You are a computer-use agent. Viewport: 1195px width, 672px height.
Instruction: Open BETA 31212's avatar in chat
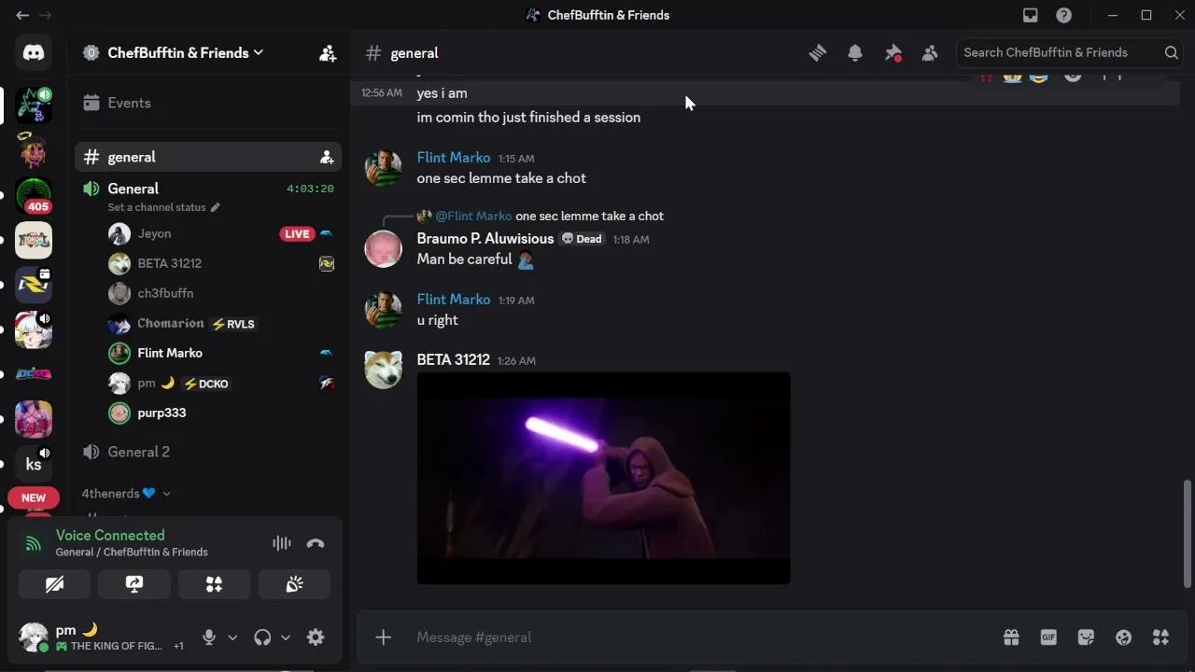[383, 371]
